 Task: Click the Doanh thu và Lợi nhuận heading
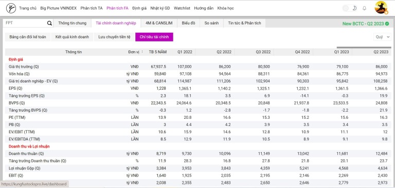click(29, 147)
